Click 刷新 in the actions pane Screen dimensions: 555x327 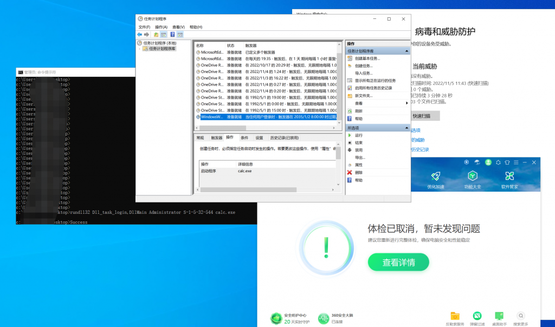[x=359, y=111]
